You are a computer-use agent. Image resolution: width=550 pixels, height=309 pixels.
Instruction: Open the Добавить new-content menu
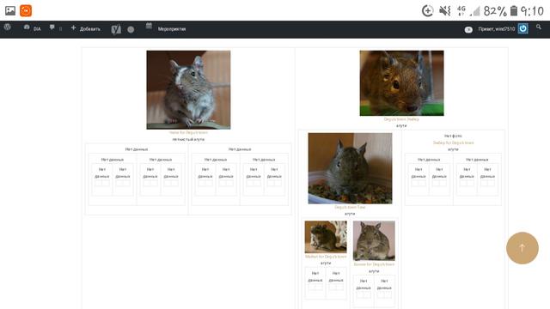(x=86, y=28)
